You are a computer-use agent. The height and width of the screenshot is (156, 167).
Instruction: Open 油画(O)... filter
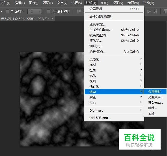pos(114,46)
